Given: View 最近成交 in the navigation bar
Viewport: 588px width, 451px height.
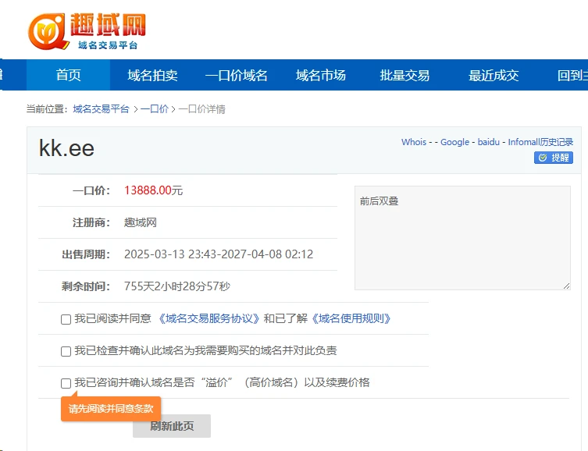Looking at the screenshot, I should point(494,76).
